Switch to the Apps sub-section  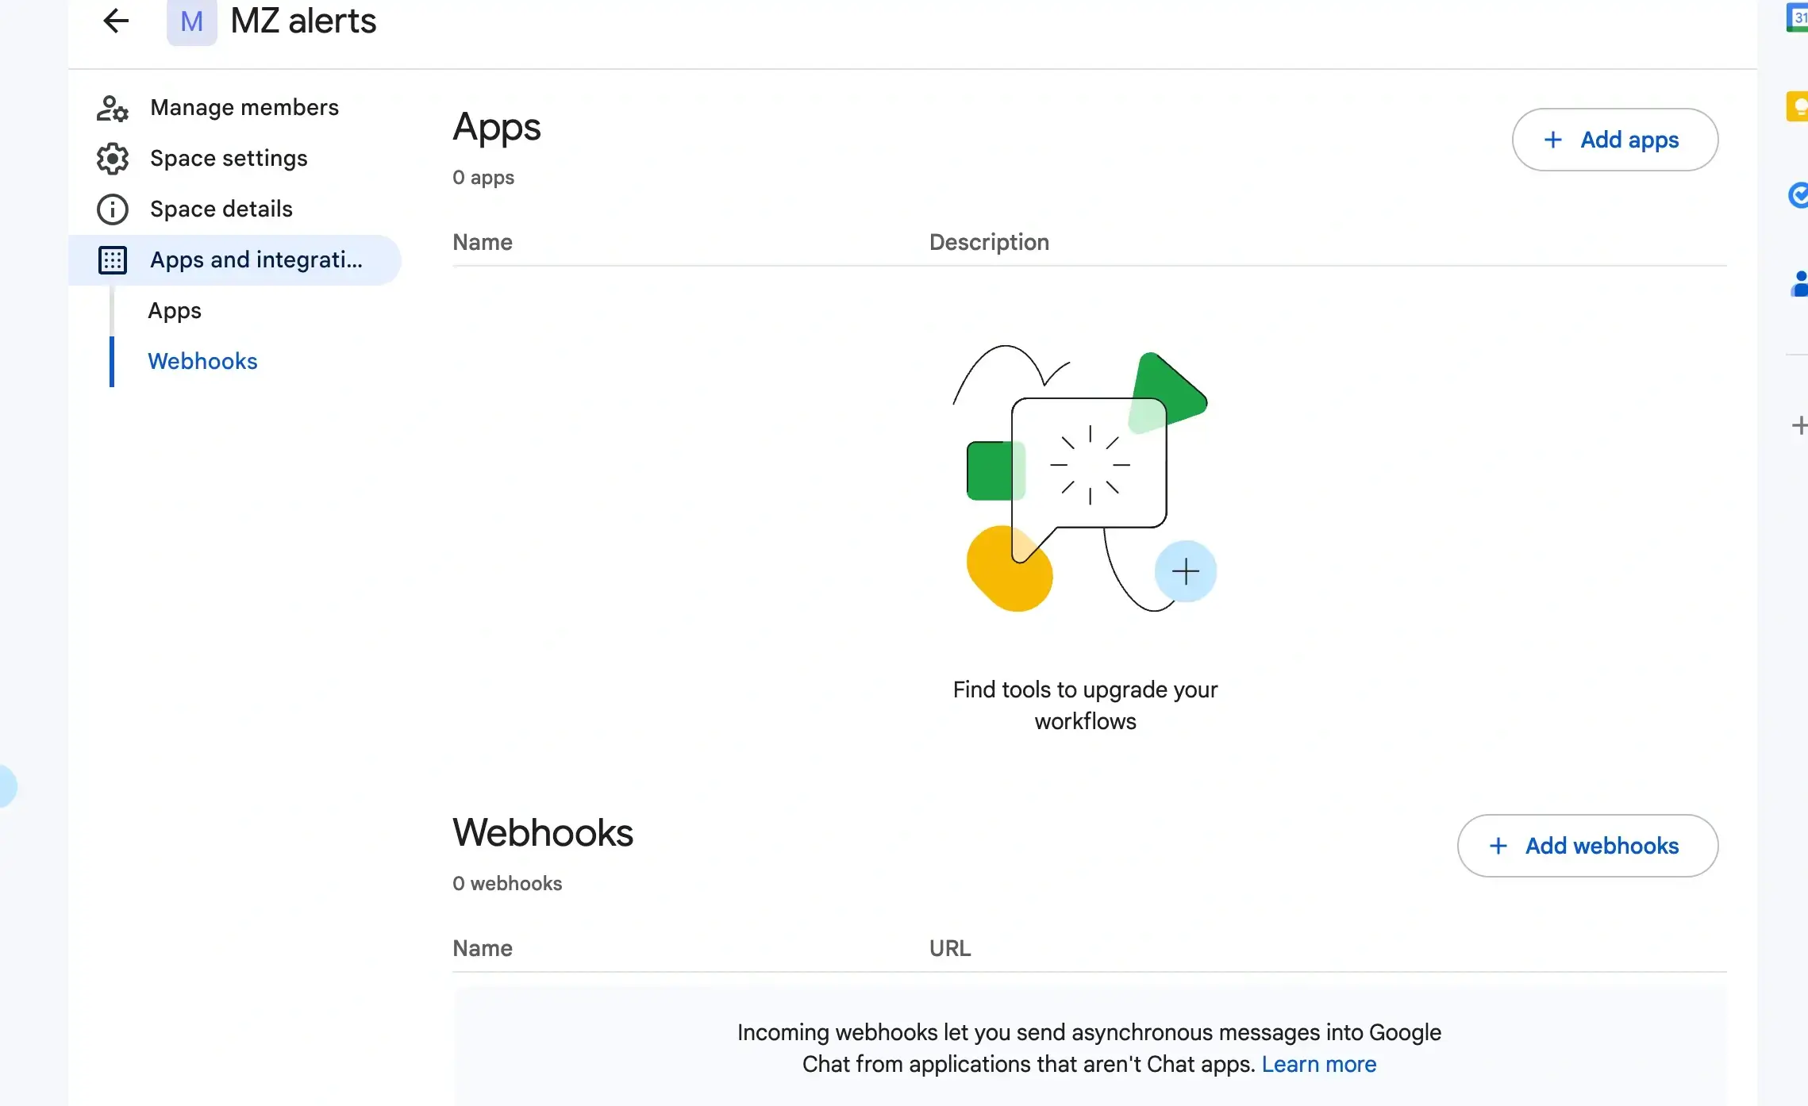[174, 311]
